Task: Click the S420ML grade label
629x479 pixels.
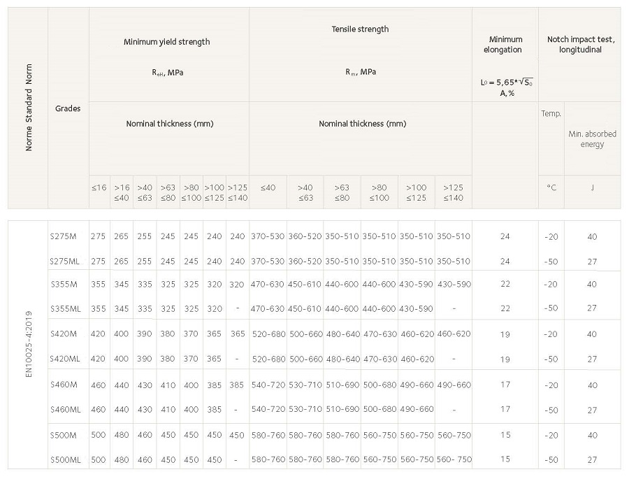Action: pos(65,359)
